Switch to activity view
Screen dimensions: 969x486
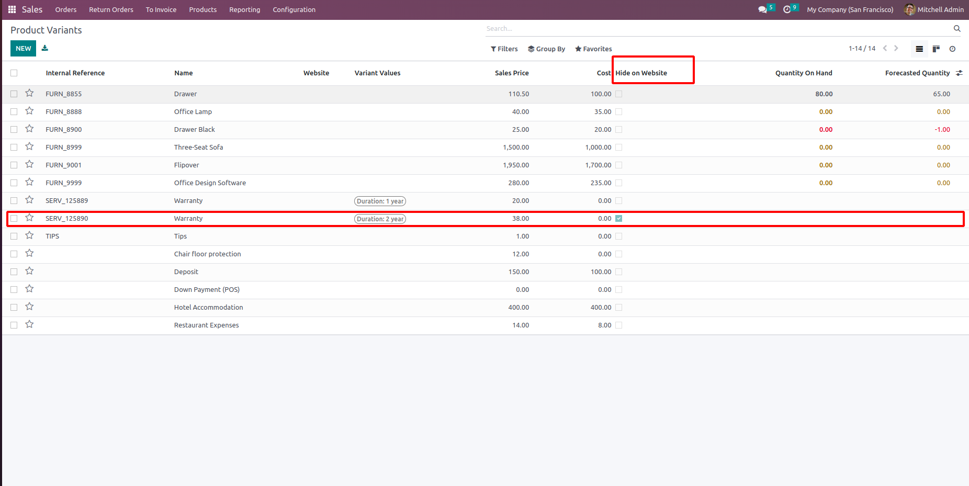[x=952, y=49]
